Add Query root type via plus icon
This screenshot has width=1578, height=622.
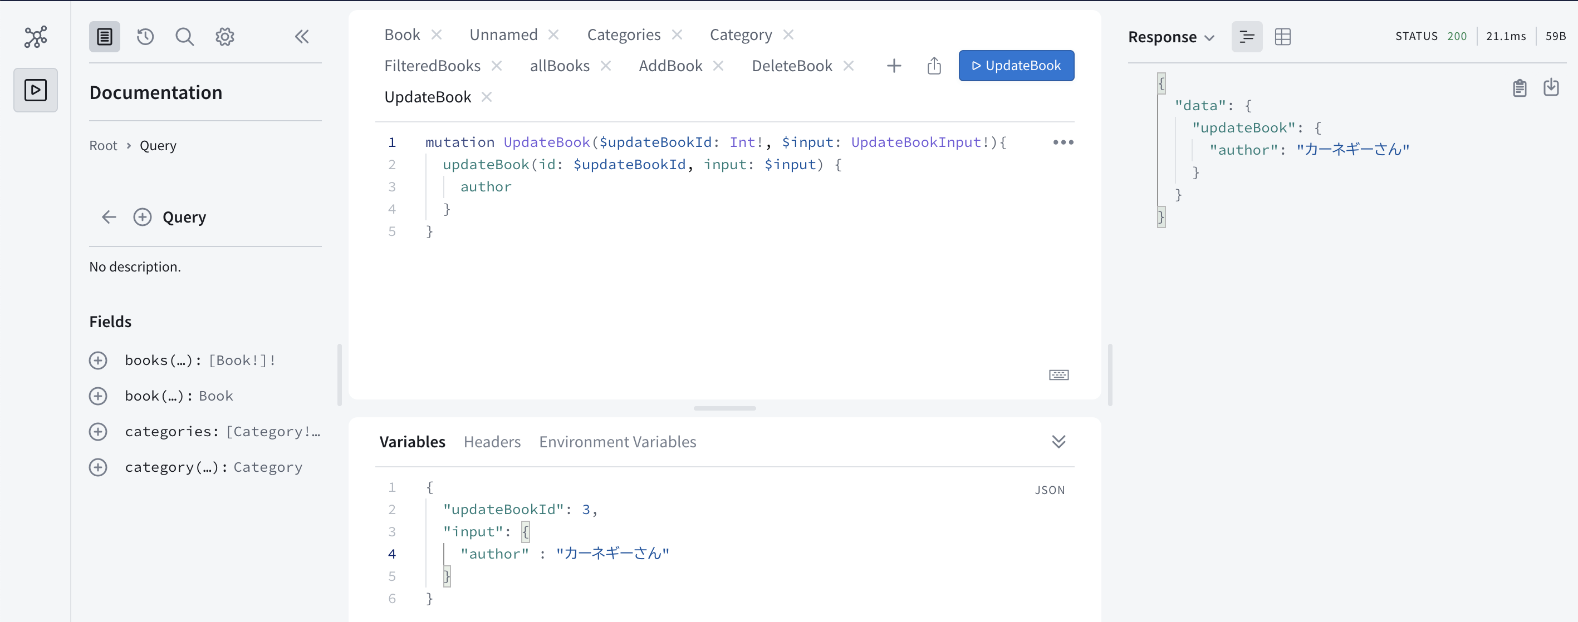click(x=142, y=217)
